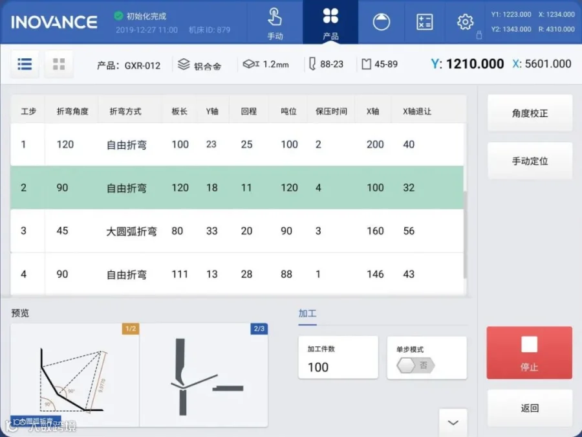This screenshot has width=582, height=437.
Task: Switch to grid view icon
Action: tap(59, 64)
